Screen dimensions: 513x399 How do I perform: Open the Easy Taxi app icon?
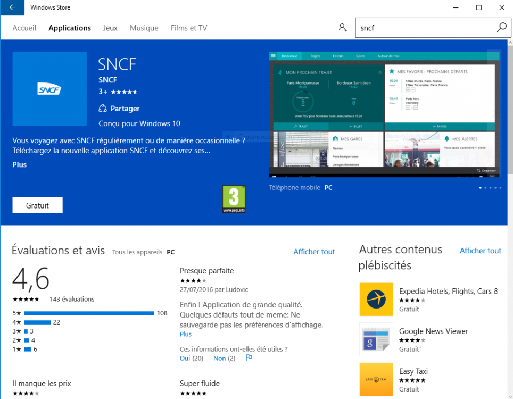click(x=376, y=379)
